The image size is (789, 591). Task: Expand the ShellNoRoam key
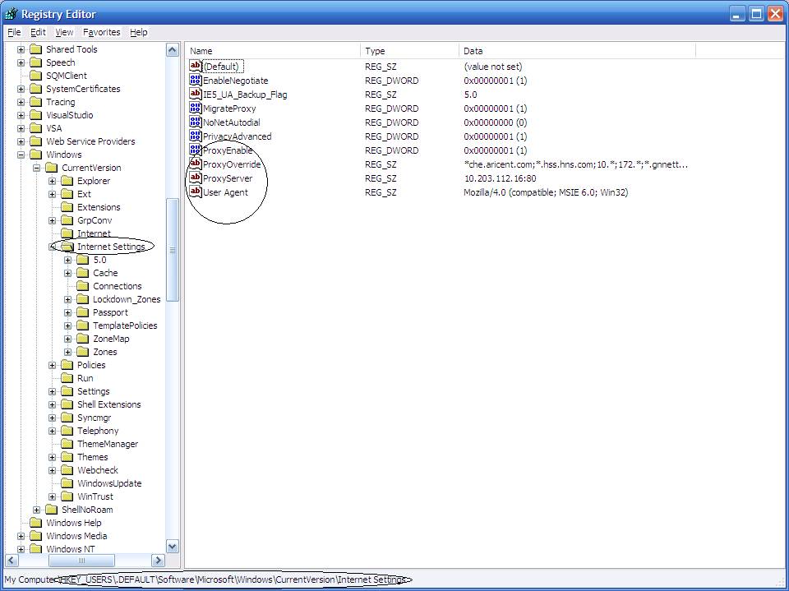pyautogui.click(x=36, y=510)
